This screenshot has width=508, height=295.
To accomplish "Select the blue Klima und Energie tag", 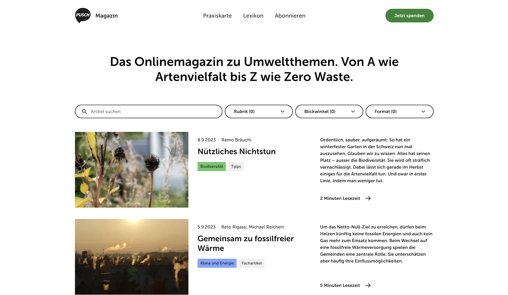I will point(217,263).
